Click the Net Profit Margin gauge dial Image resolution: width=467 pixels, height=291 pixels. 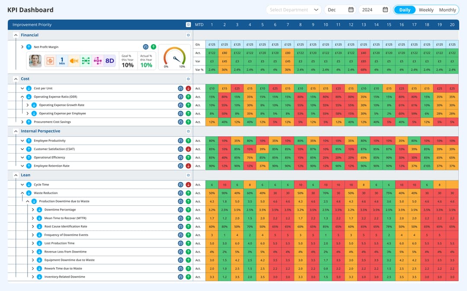coord(175,58)
